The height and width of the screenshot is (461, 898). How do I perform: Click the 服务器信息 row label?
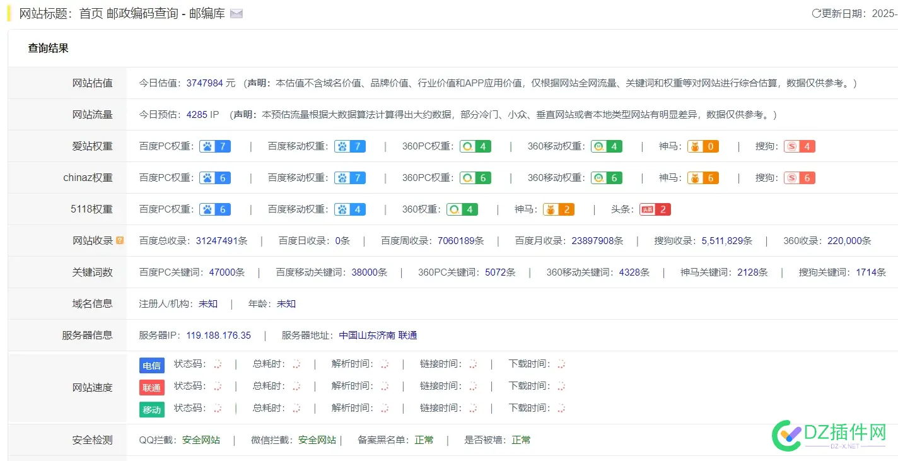point(88,335)
